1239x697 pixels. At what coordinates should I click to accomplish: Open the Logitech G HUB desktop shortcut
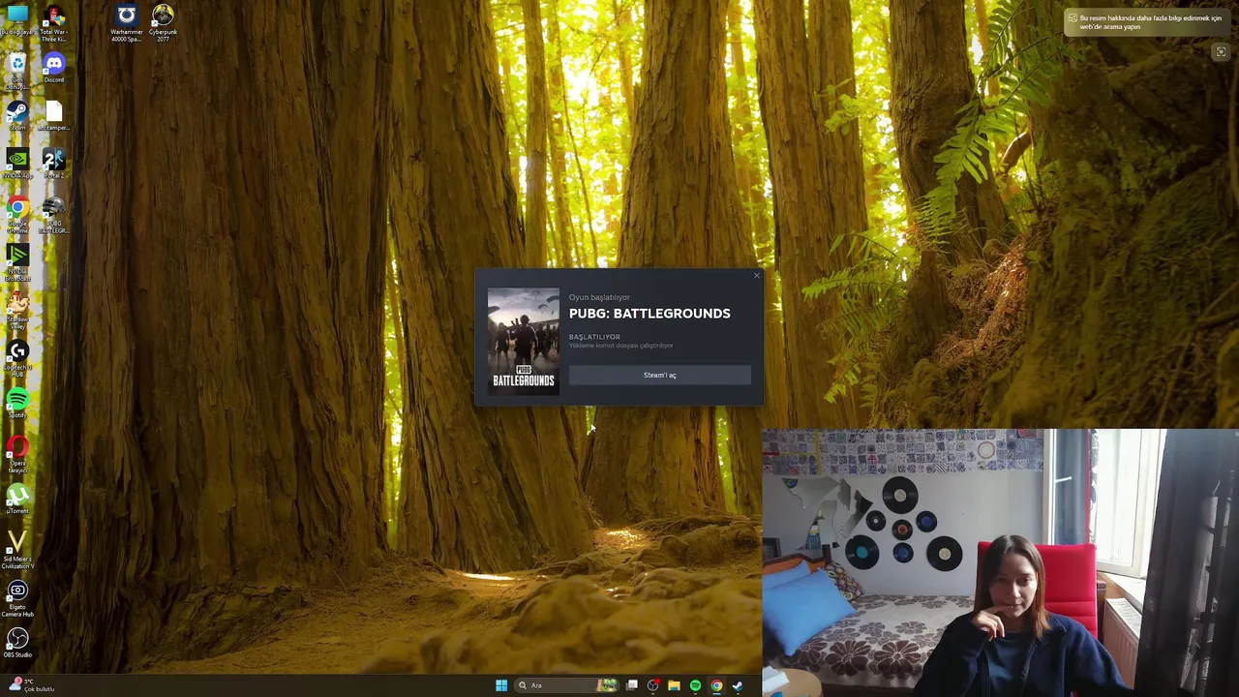(x=17, y=358)
